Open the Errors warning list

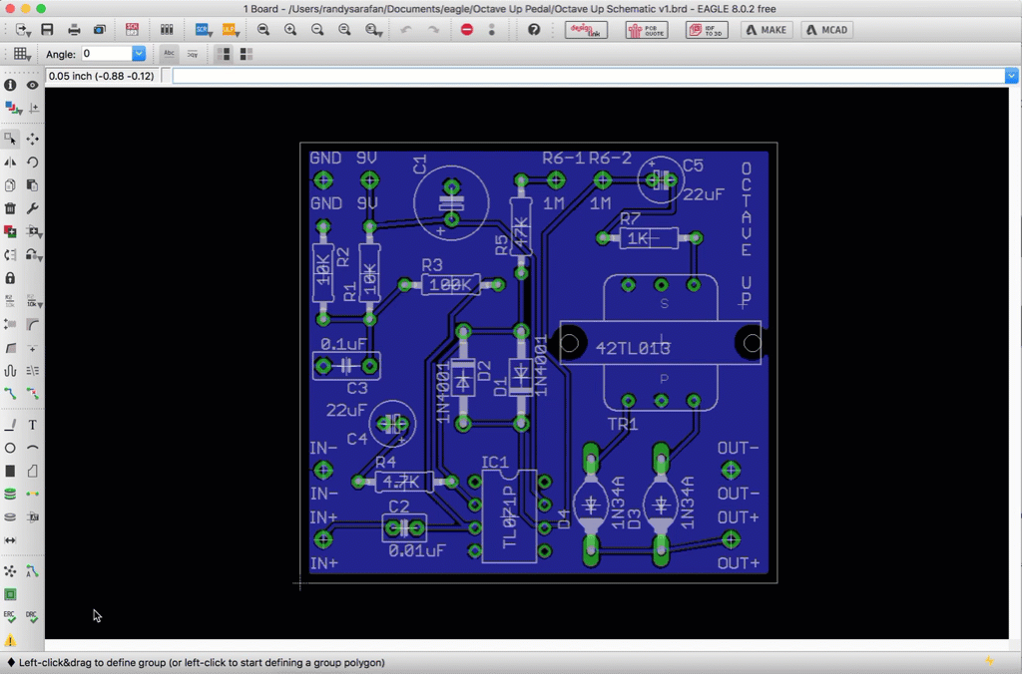click(x=10, y=640)
